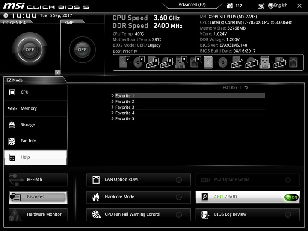The height and width of the screenshot is (231, 308).
Task: Click the HOT KEY label
Action: point(230,87)
